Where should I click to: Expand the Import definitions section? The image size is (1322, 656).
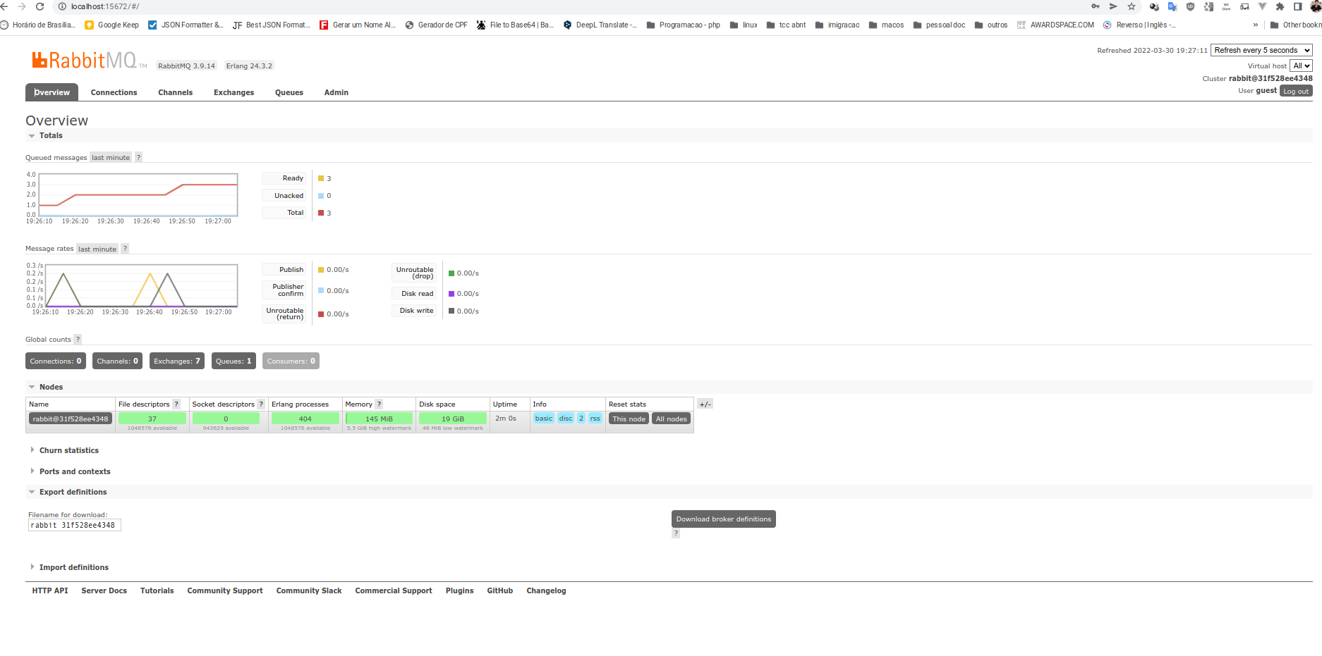[x=68, y=567]
